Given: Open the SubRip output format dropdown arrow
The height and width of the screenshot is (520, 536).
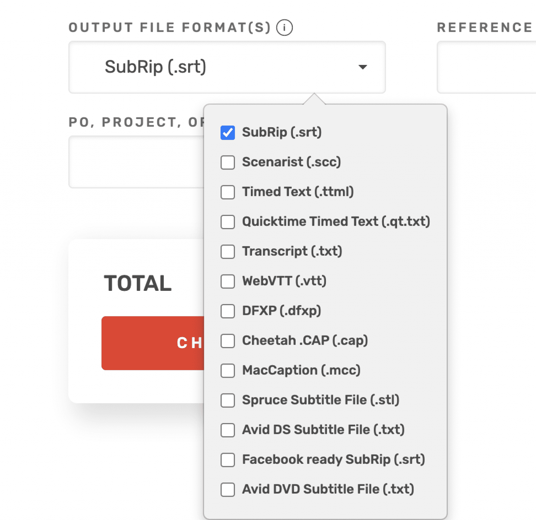Looking at the screenshot, I should point(363,67).
